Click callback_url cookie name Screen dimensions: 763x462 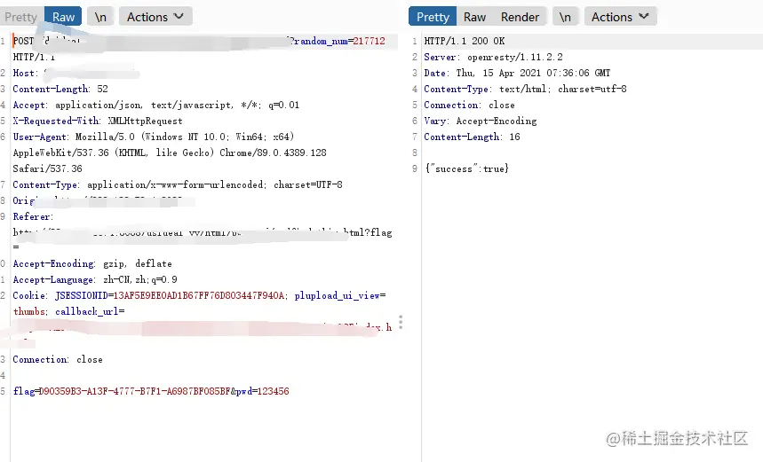point(87,311)
